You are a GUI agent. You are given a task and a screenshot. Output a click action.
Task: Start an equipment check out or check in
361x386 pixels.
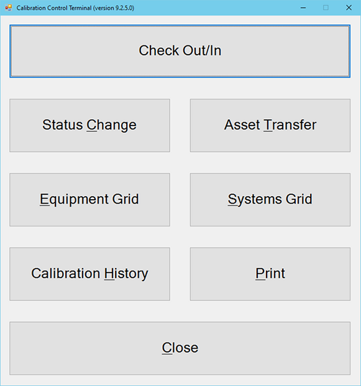(x=180, y=51)
